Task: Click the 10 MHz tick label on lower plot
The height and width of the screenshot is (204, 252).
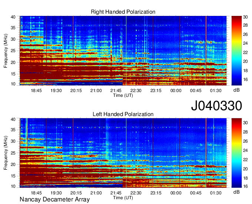Action: point(13,186)
